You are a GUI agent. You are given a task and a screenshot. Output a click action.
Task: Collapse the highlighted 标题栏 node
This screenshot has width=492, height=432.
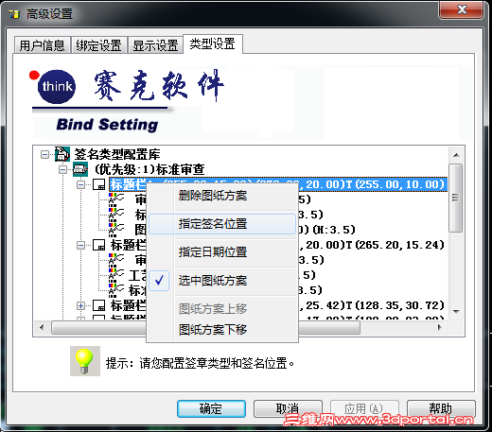80,184
